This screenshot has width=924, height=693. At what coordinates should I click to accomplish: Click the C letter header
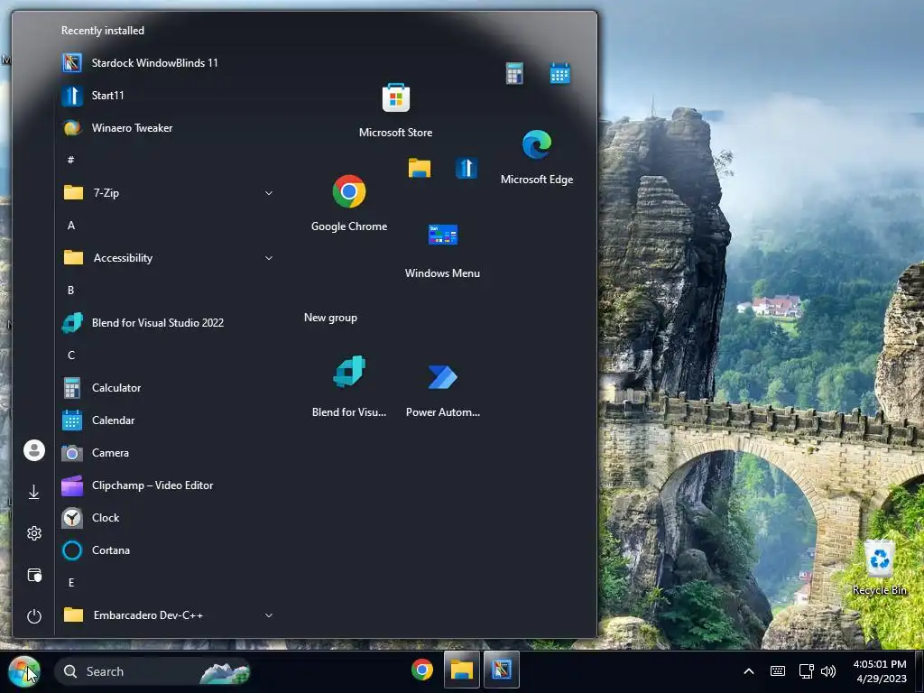click(x=70, y=356)
